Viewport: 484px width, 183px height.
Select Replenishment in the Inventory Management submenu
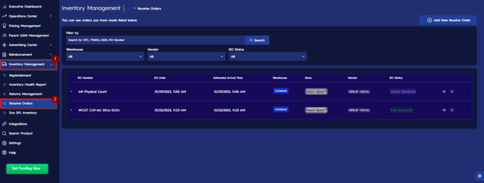tap(20, 75)
